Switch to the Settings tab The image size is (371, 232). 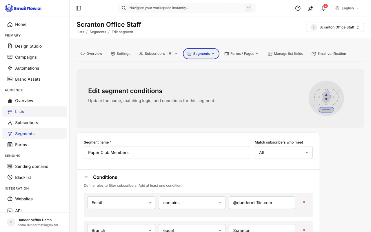coord(121,54)
